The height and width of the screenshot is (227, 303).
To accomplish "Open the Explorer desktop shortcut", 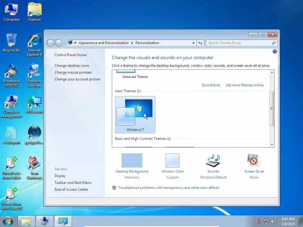I will coord(35,12).
